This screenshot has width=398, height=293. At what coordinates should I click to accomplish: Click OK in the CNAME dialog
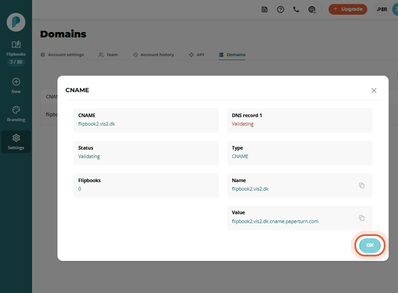[369, 245]
